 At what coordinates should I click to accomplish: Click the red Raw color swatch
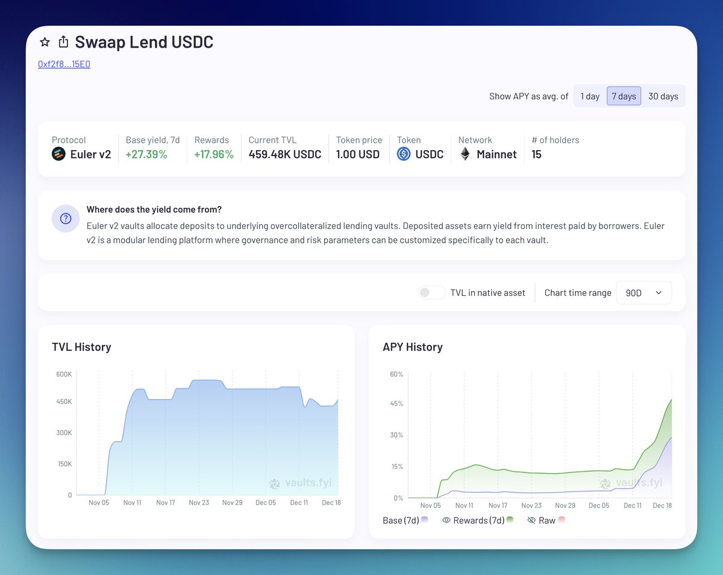(x=562, y=520)
